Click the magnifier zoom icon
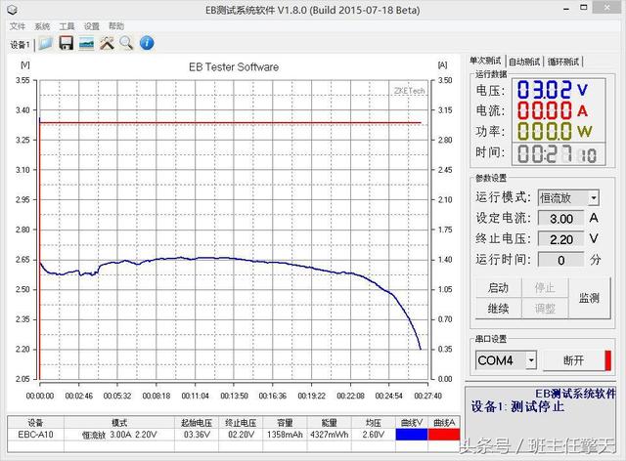This screenshot has width=626, height=461. tap(126, 43)
